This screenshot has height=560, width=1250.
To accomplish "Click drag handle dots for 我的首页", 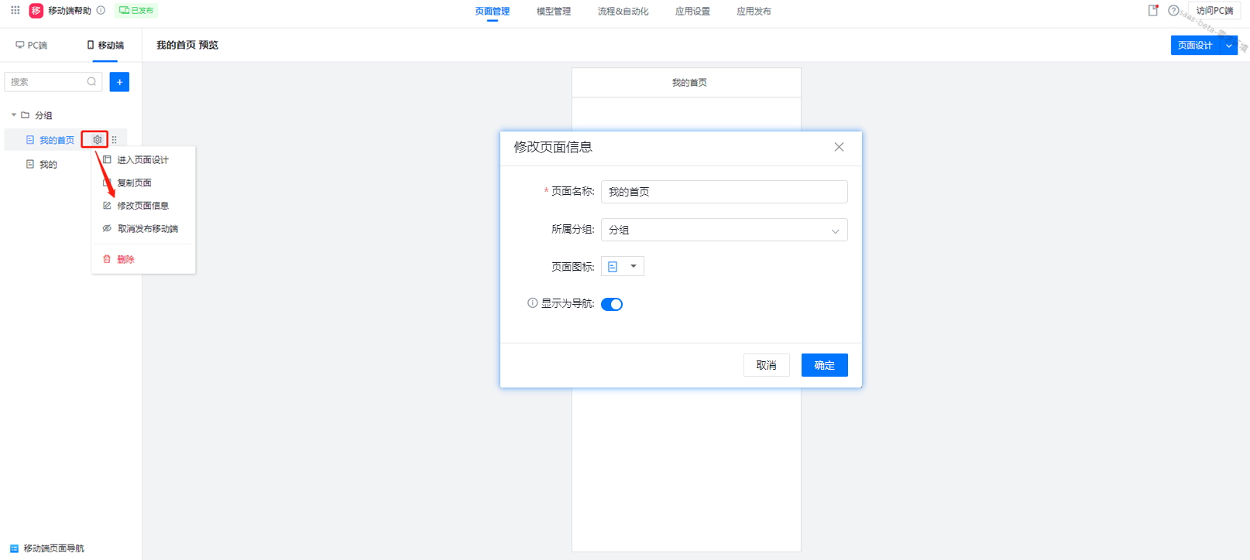I will click(115, 140).
